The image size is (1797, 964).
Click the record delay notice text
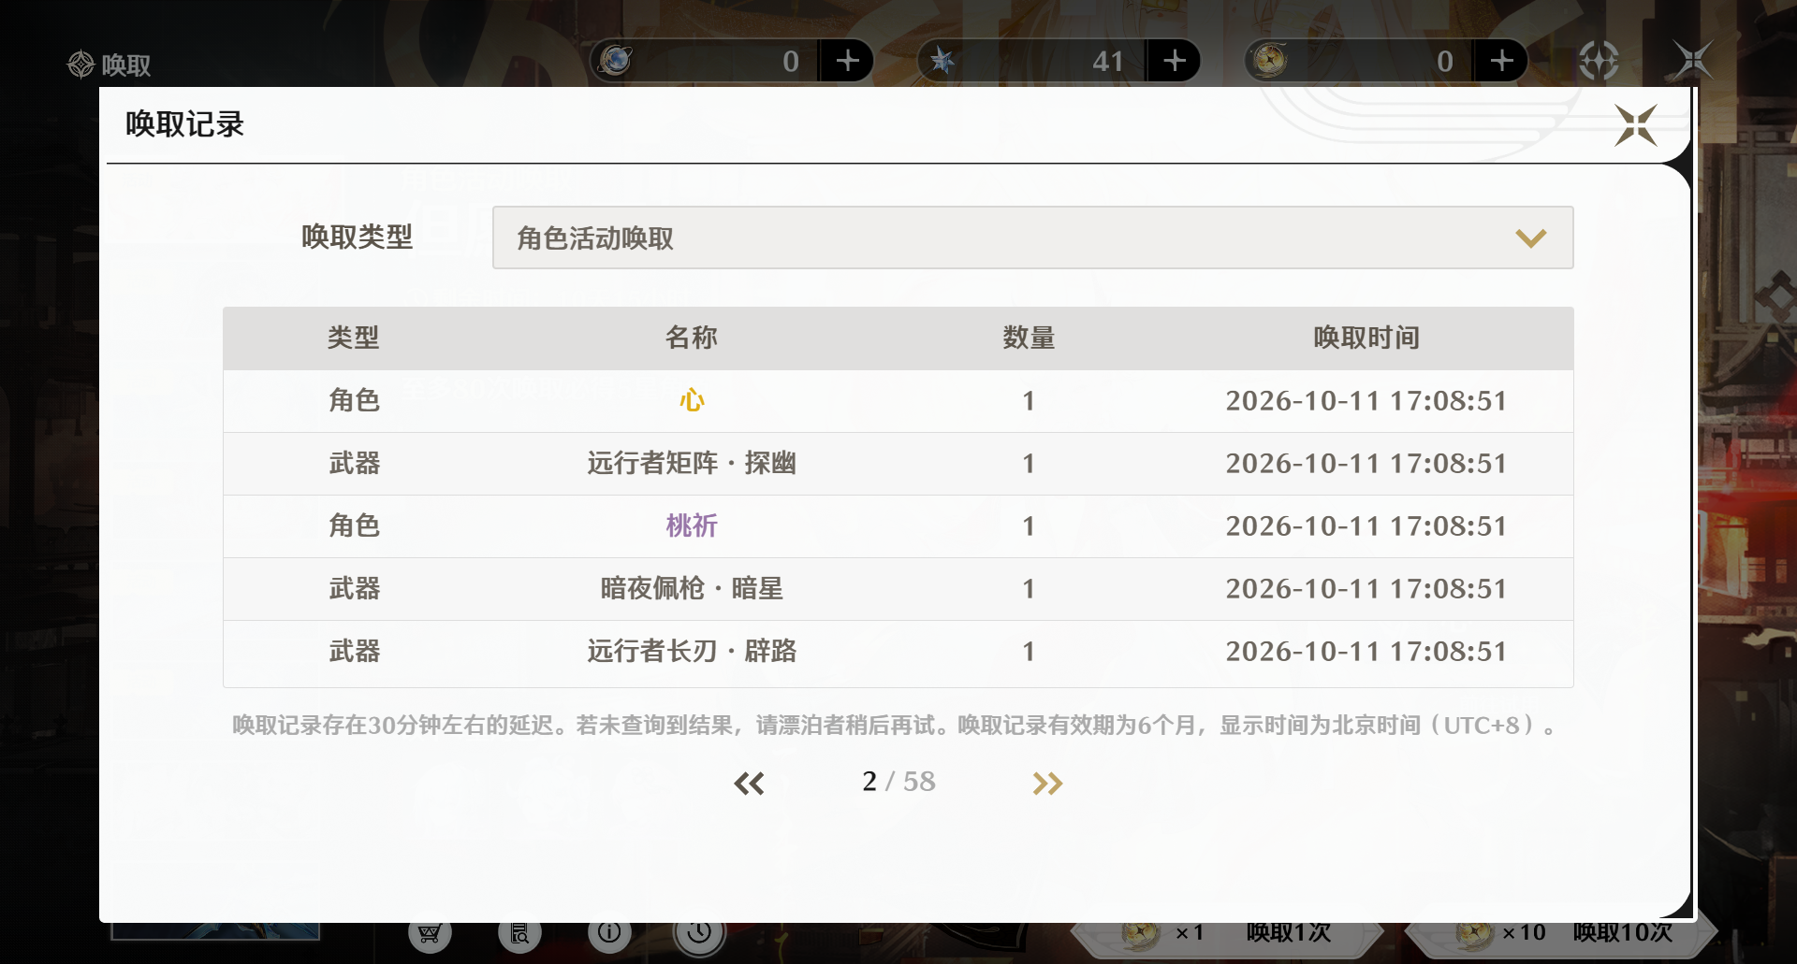[x=895, y=726]
